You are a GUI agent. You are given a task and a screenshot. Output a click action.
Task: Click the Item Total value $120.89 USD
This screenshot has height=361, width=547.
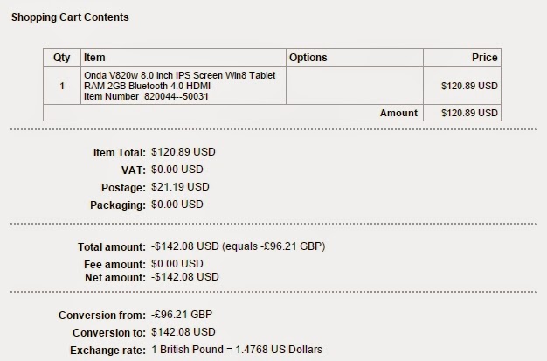[183, 152]
